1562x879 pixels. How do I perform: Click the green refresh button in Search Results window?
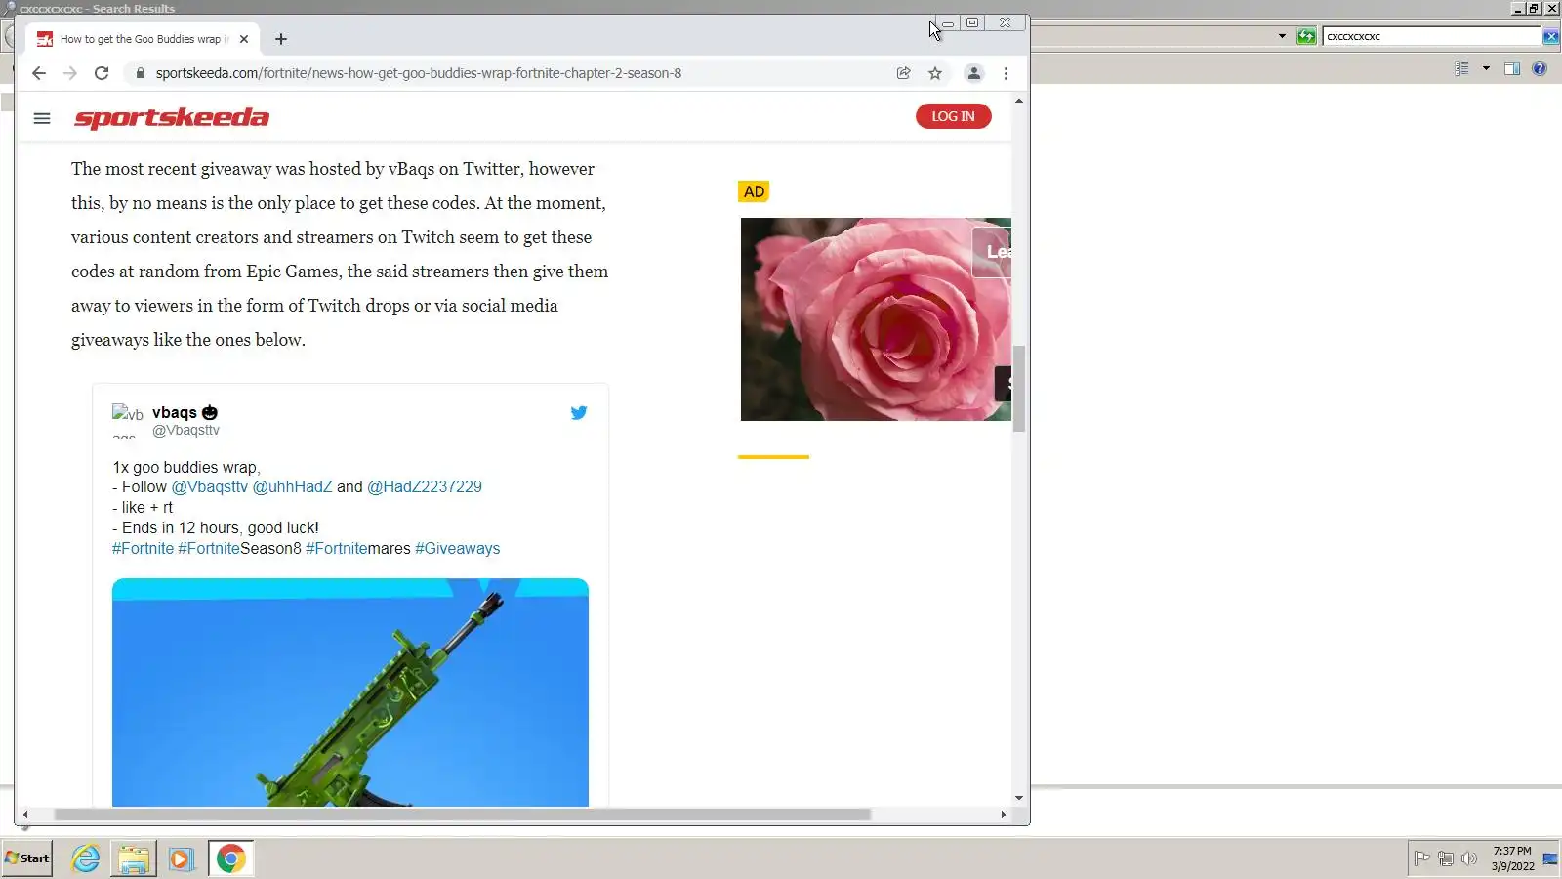(1306, 36)
